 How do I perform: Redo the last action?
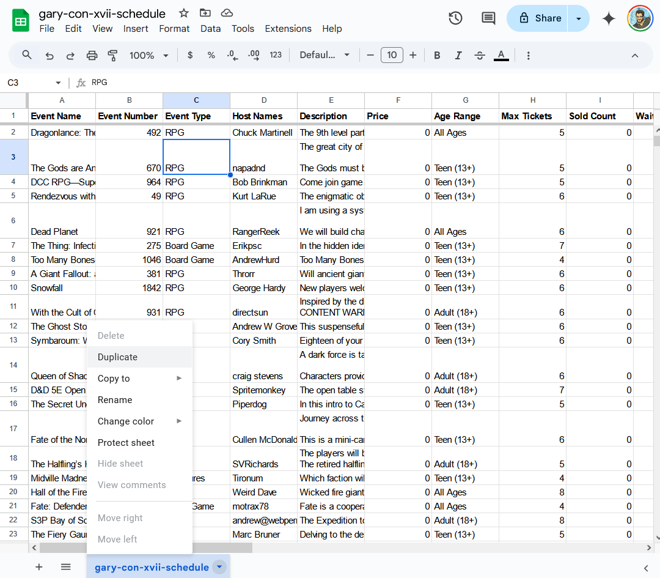pyautogui.click(x=70, y=55)
